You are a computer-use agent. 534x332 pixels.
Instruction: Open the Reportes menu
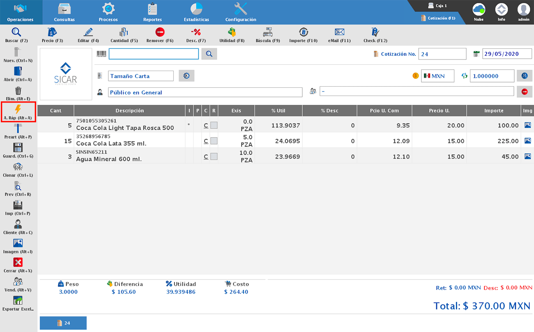152,12
